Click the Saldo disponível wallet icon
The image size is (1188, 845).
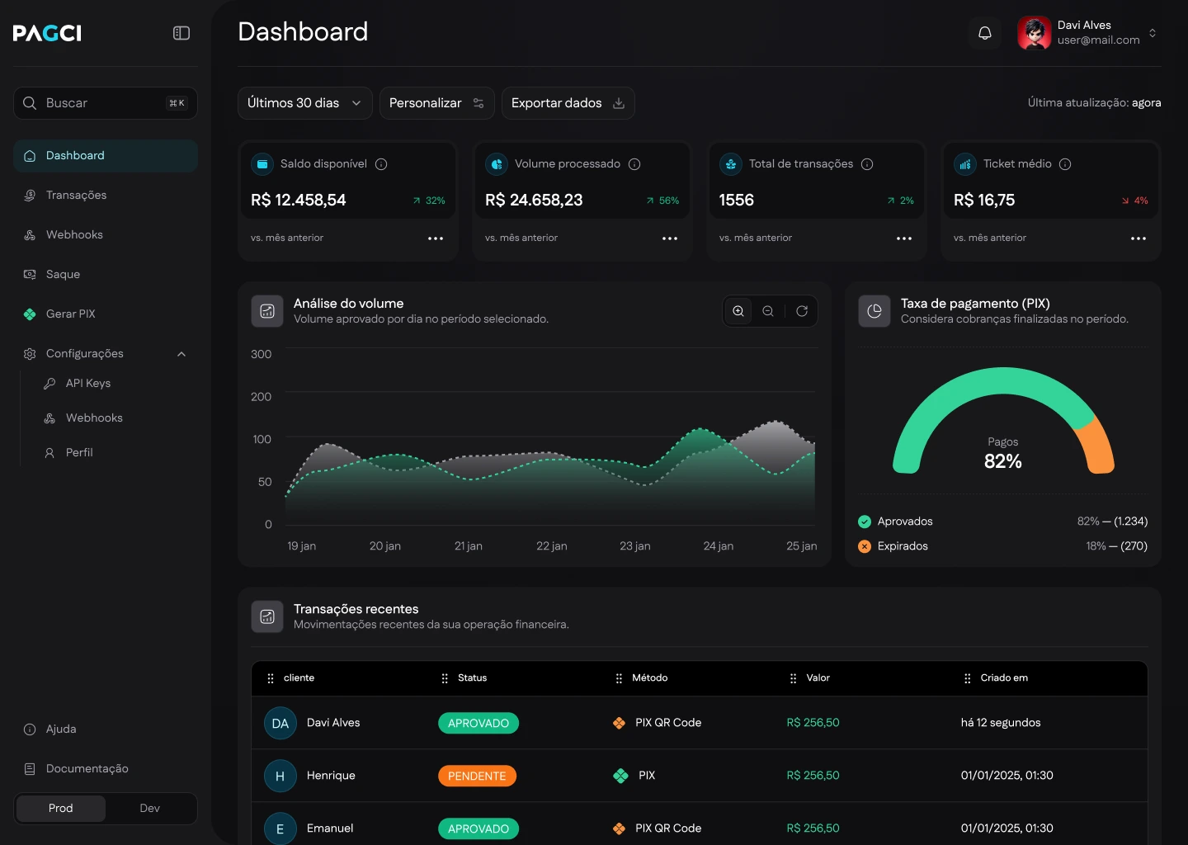[x=262, y=164]
